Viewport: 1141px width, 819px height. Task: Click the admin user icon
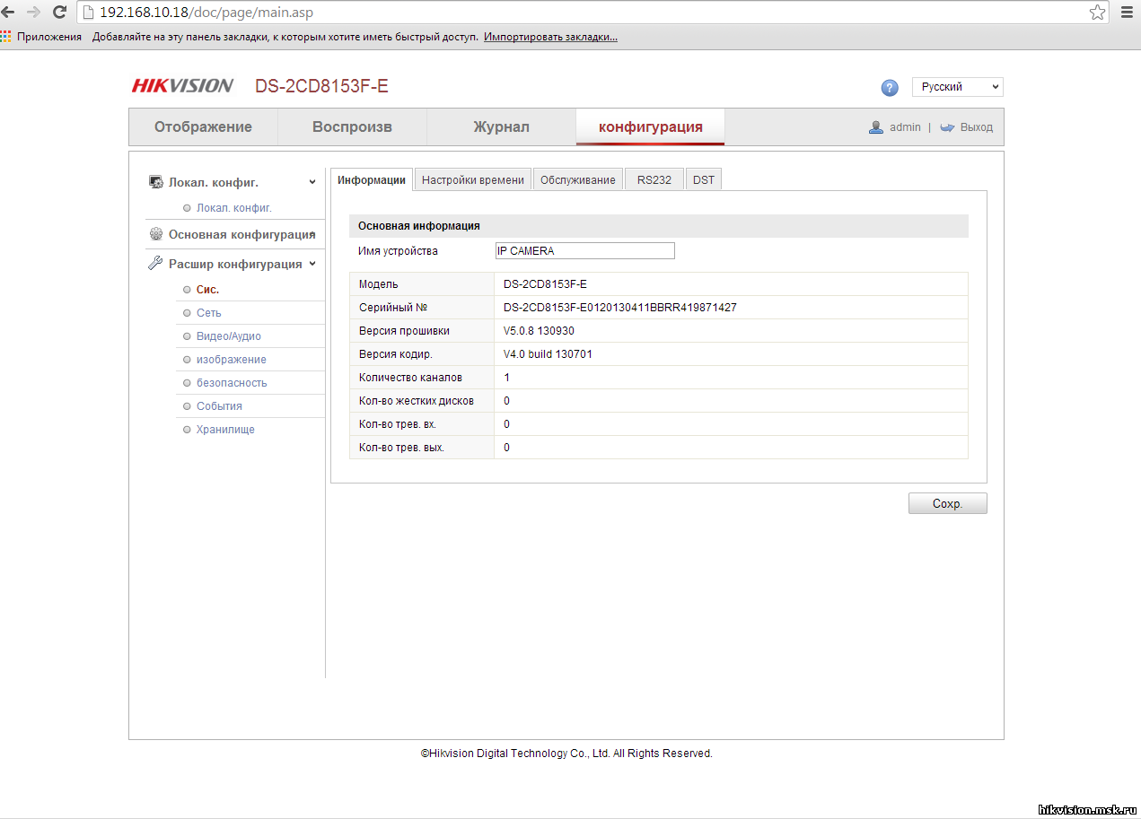[x=876, y=127]
